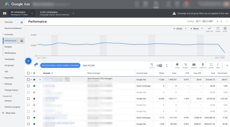Click the home icon beside Overview
Screen dimensions: 230x127
pos(22,22)
